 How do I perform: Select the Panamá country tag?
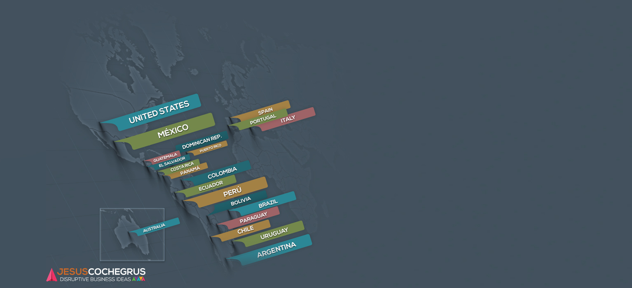pyautogui.click(x=190, y=170)
